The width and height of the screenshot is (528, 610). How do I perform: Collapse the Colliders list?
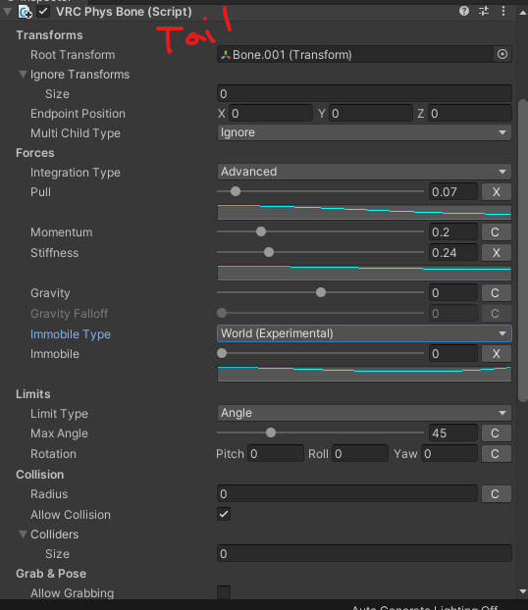click(x=23, y=534)
